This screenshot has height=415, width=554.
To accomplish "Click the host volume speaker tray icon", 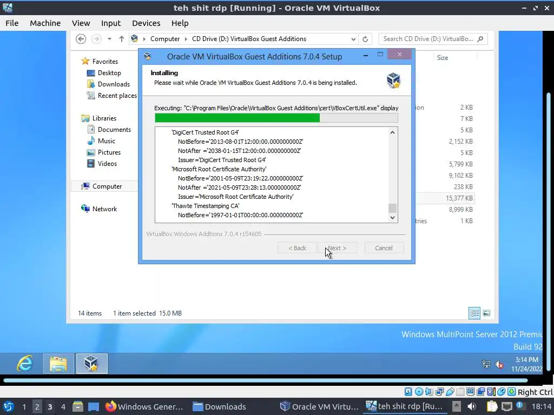I will 472,406.
